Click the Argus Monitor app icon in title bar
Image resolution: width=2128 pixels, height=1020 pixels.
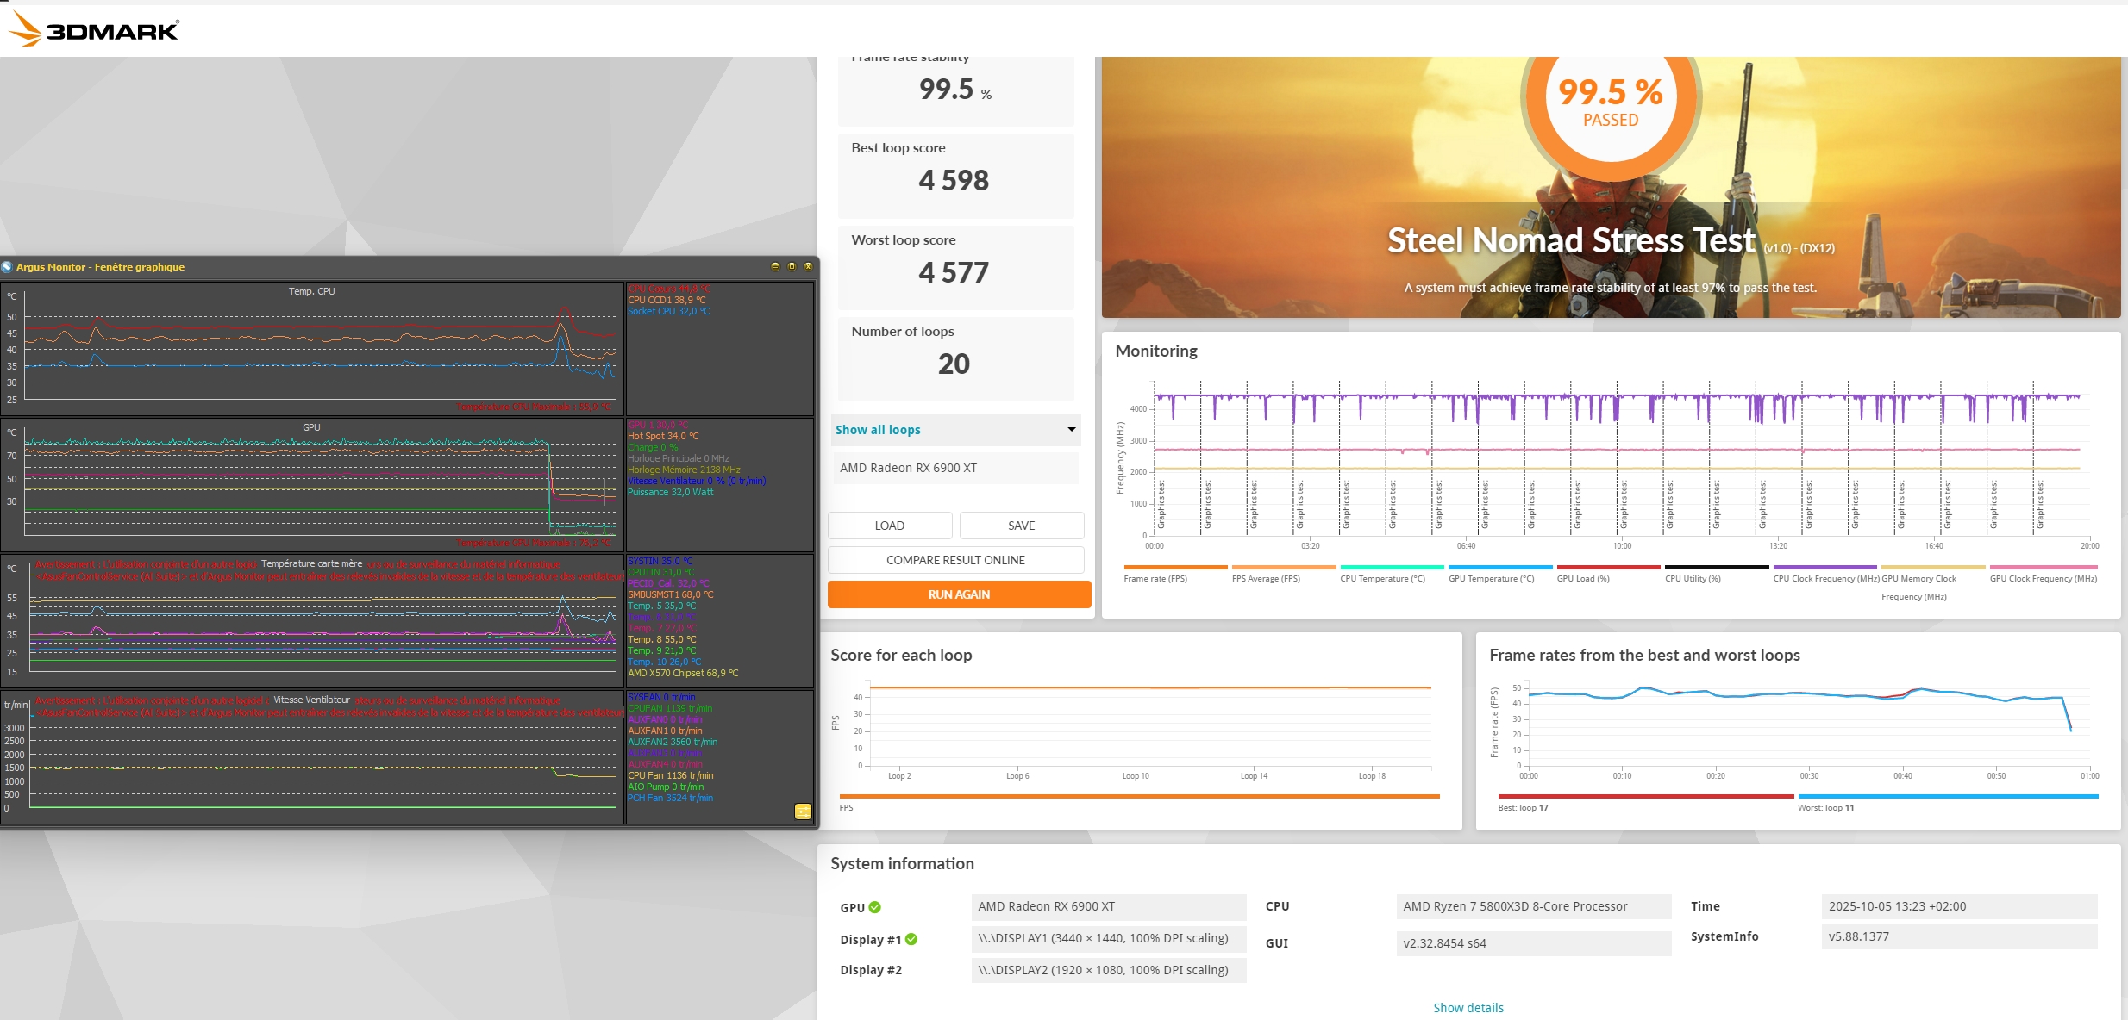click(x=8, y=267)
